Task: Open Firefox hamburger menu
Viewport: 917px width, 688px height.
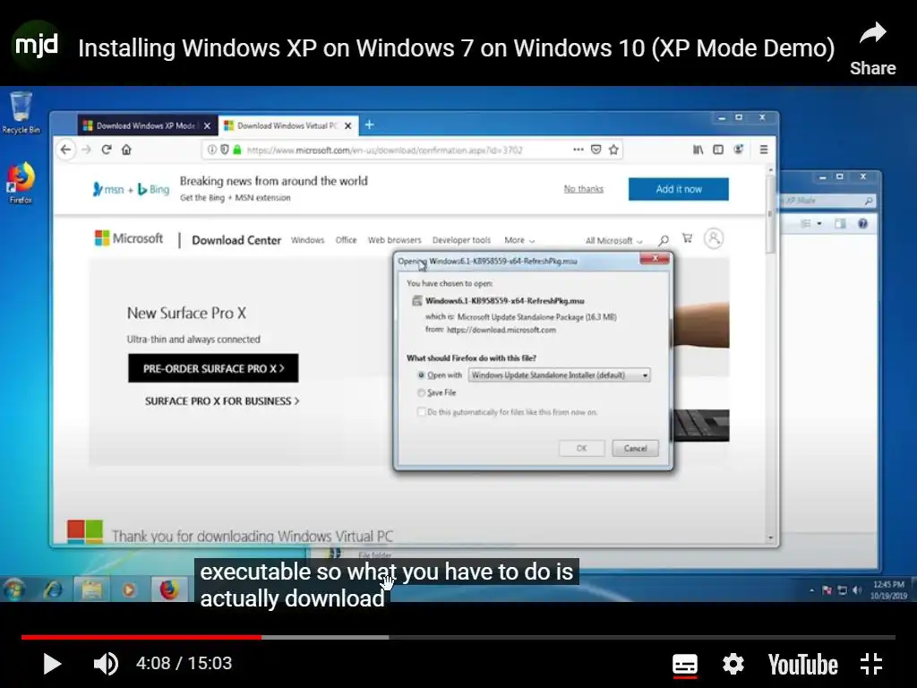Action: coord(764,150)
